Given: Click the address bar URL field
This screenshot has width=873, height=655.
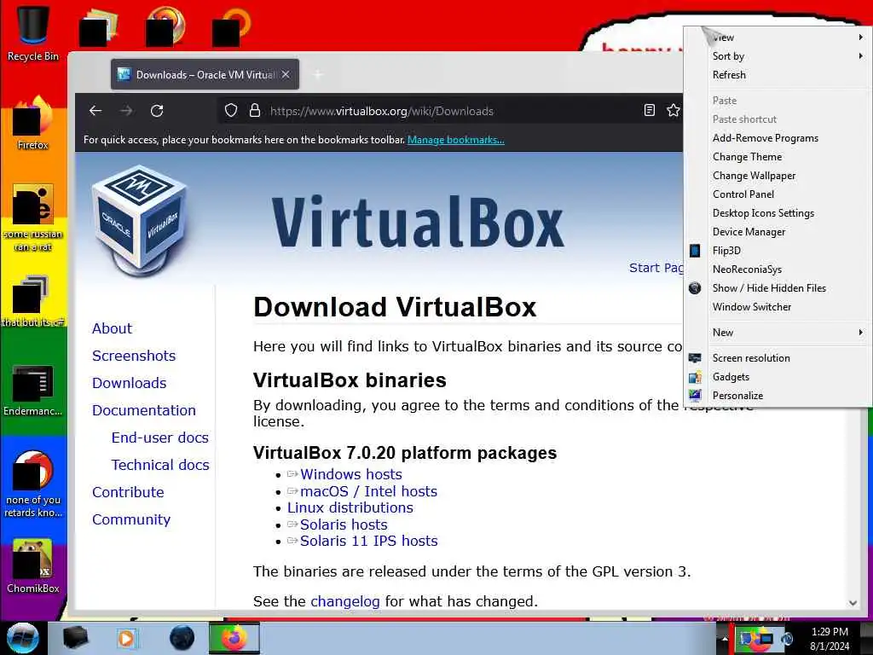Looking at the screenshot, I should tap(451, 111).
